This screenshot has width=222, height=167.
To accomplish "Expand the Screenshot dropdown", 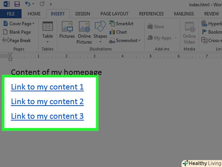I will click(139, 41).
